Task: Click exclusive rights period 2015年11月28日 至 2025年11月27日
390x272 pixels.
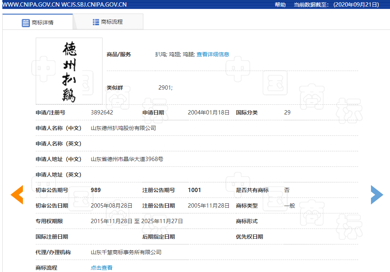Action: tap(137, 221)
